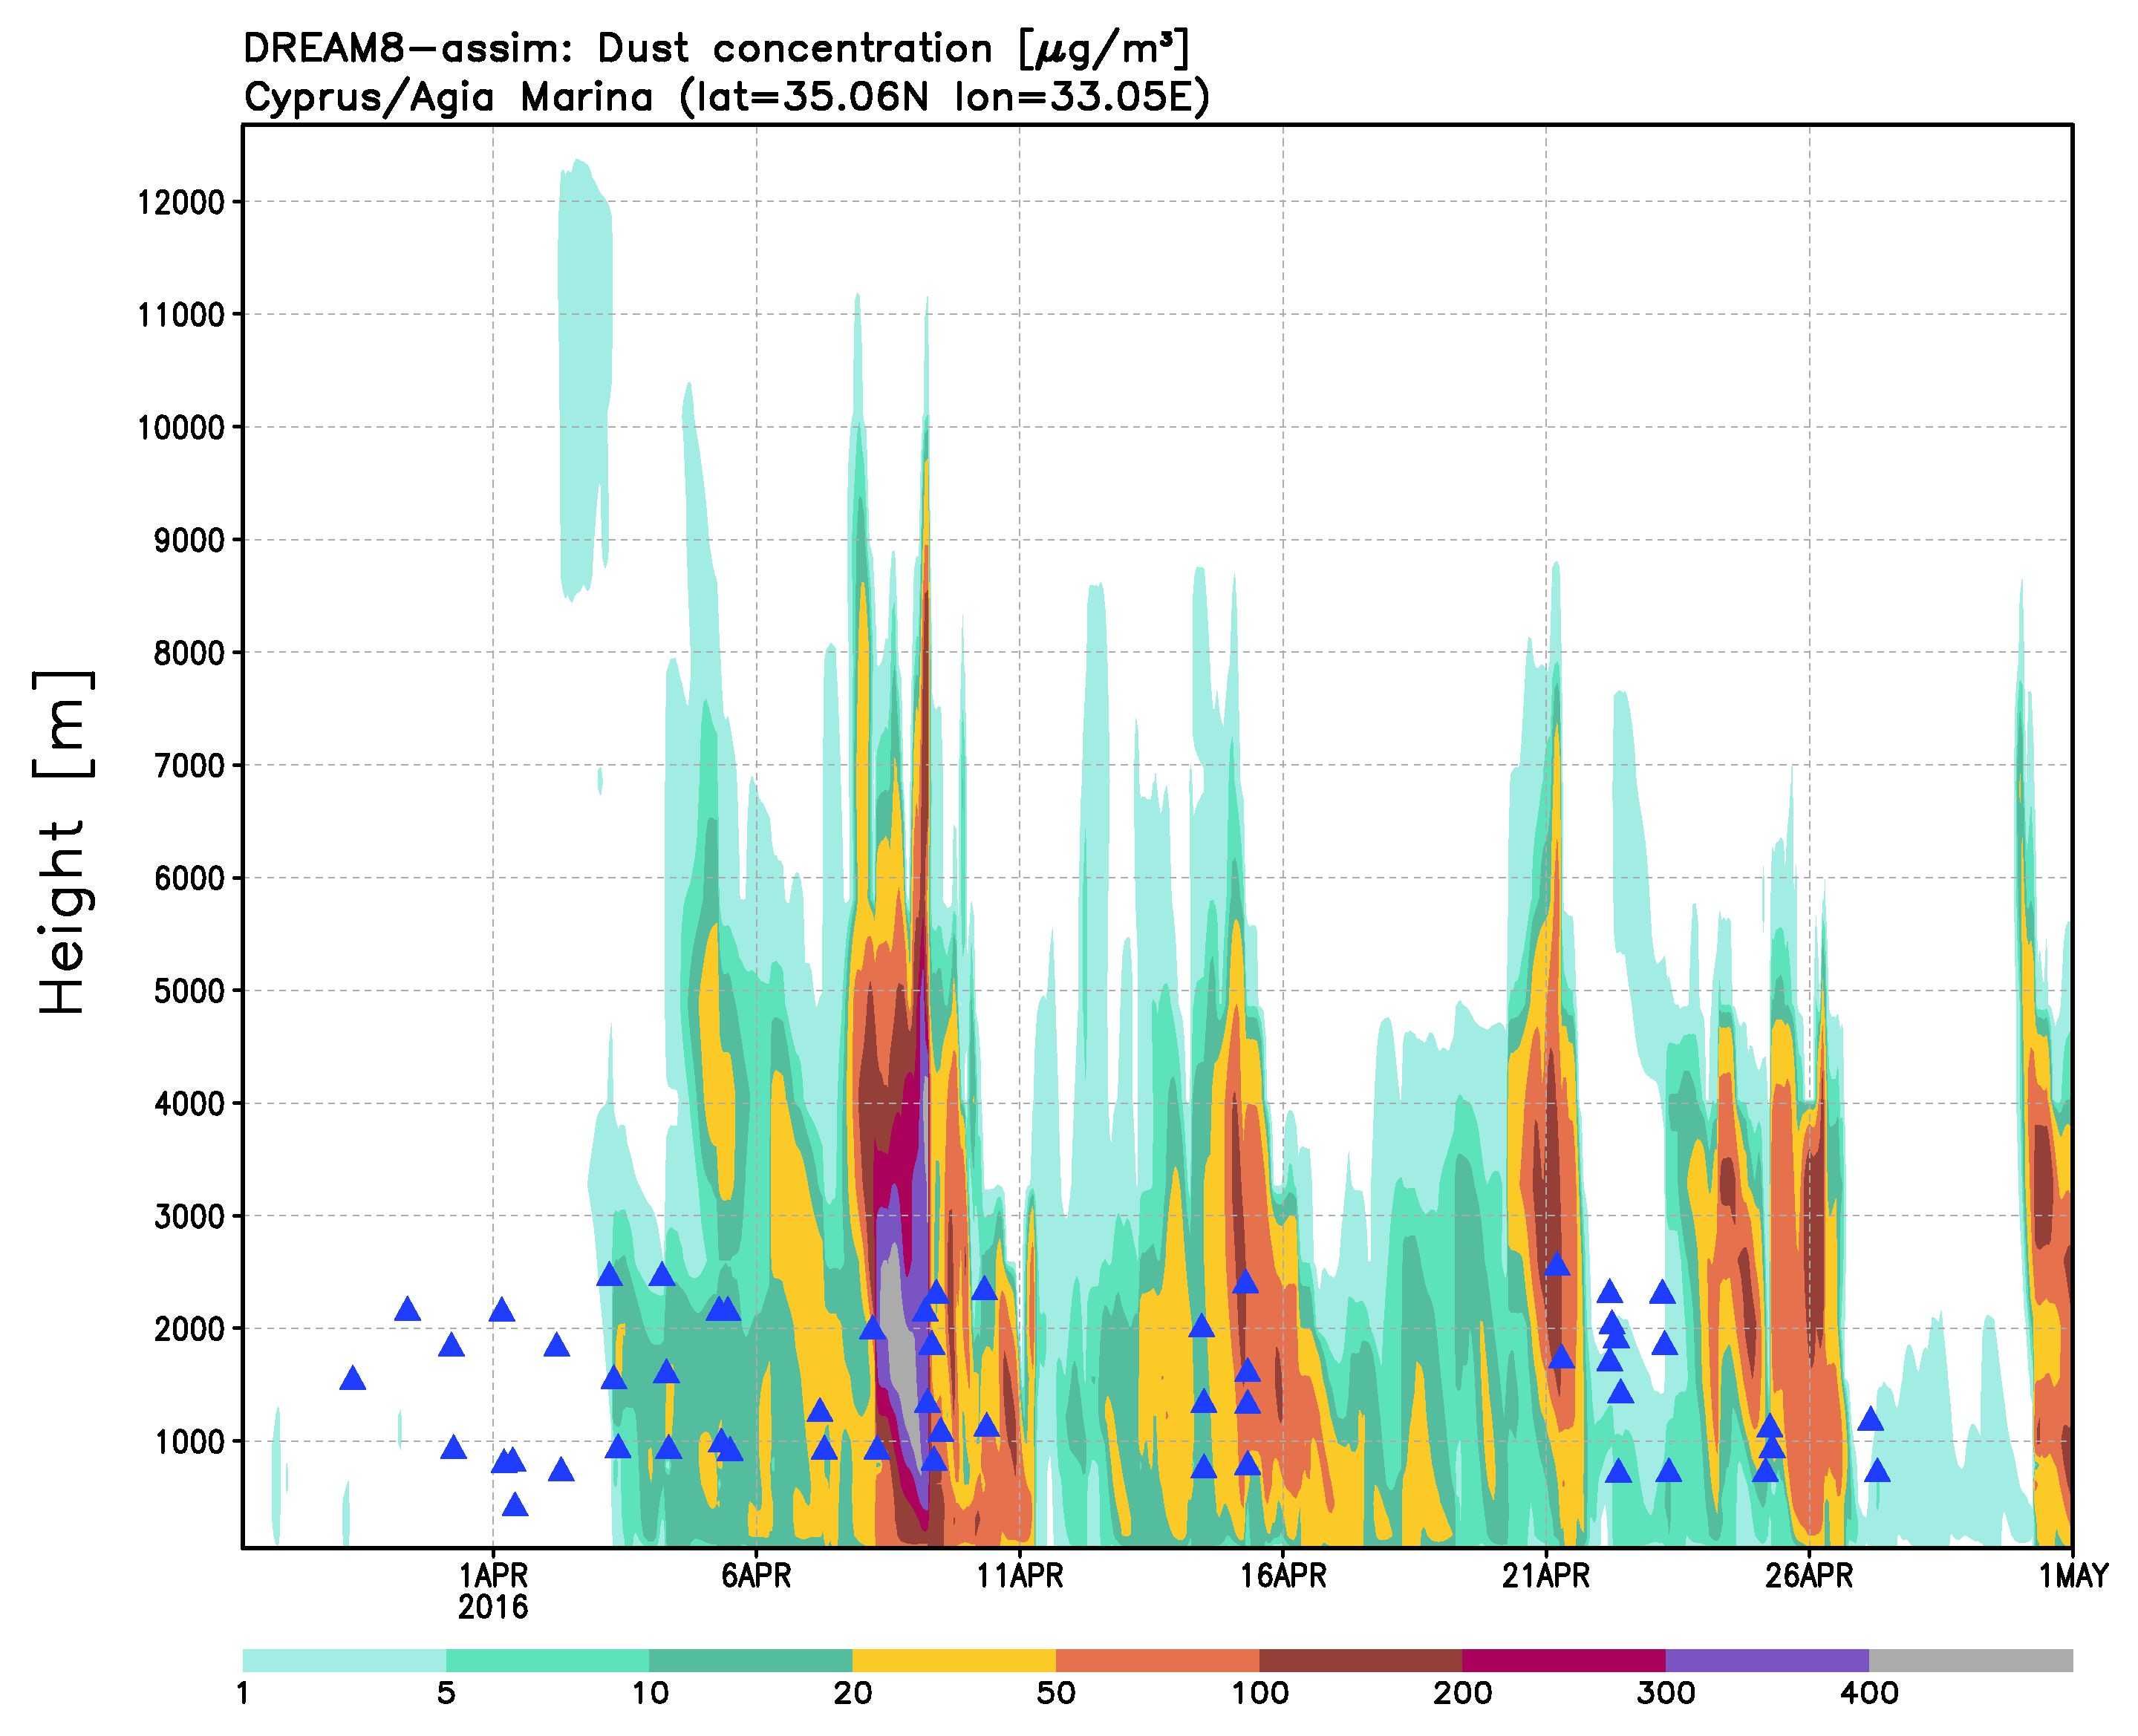2138x1736 pixels.
Task: Click the Height [m] axis title
Action: (x=63, y=842)
